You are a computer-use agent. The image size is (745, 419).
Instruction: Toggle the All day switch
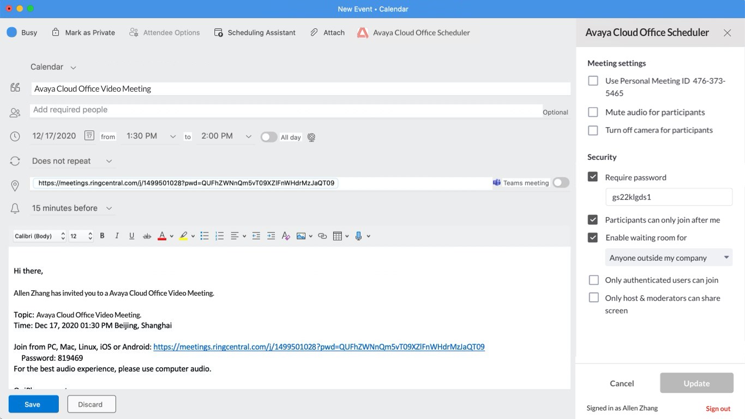tap(269, 137)
